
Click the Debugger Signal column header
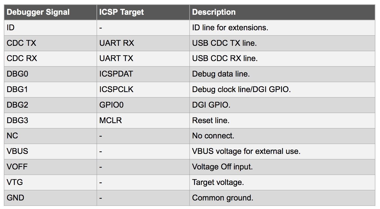pos(38,12)
